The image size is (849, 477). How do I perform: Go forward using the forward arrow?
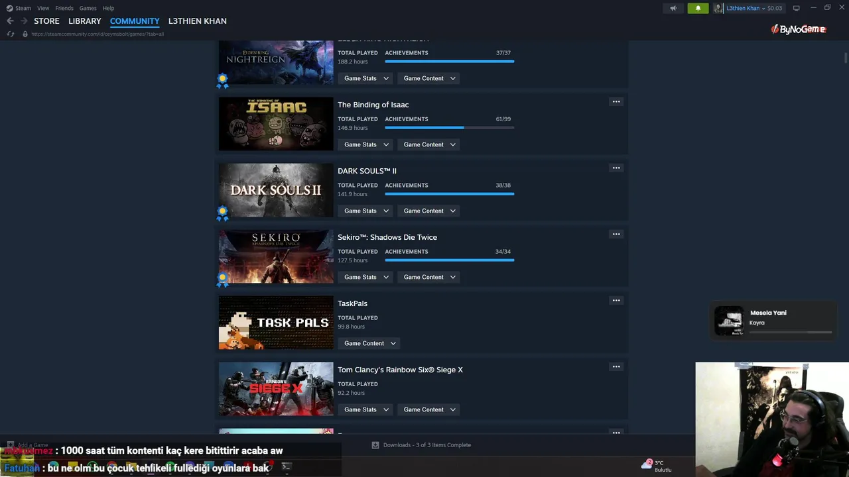(24, 21)
